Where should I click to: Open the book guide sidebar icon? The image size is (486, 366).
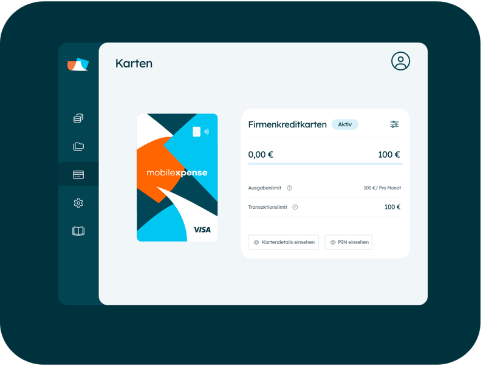click(x=78, y=231)
